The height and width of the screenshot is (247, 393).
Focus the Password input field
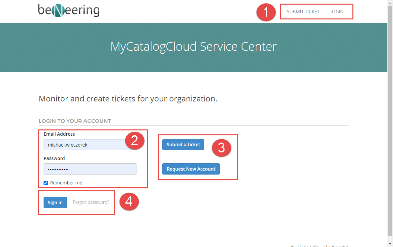90,169
